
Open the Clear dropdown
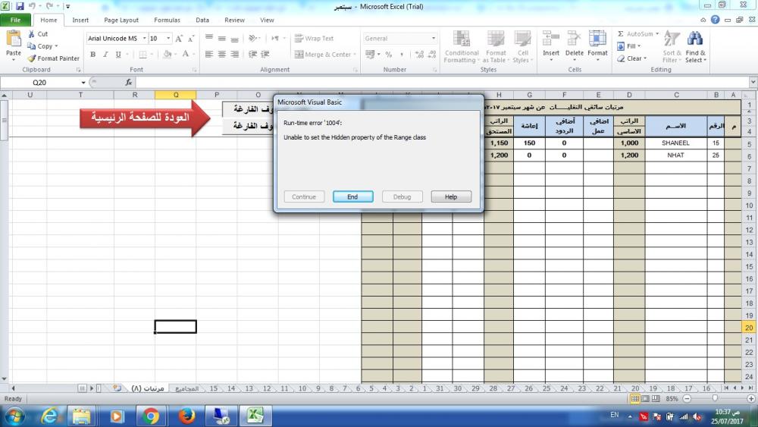pos(631,58)
